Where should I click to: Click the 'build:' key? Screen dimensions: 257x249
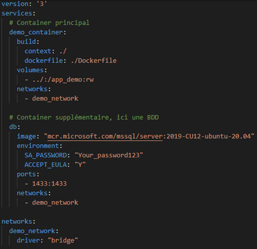coord(28,42)
